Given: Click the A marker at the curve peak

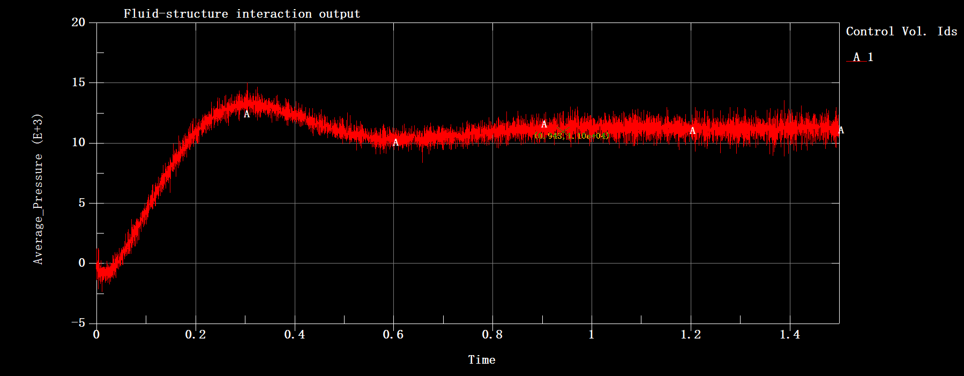Looking at the screenshot, I should [x=246, y=114].
